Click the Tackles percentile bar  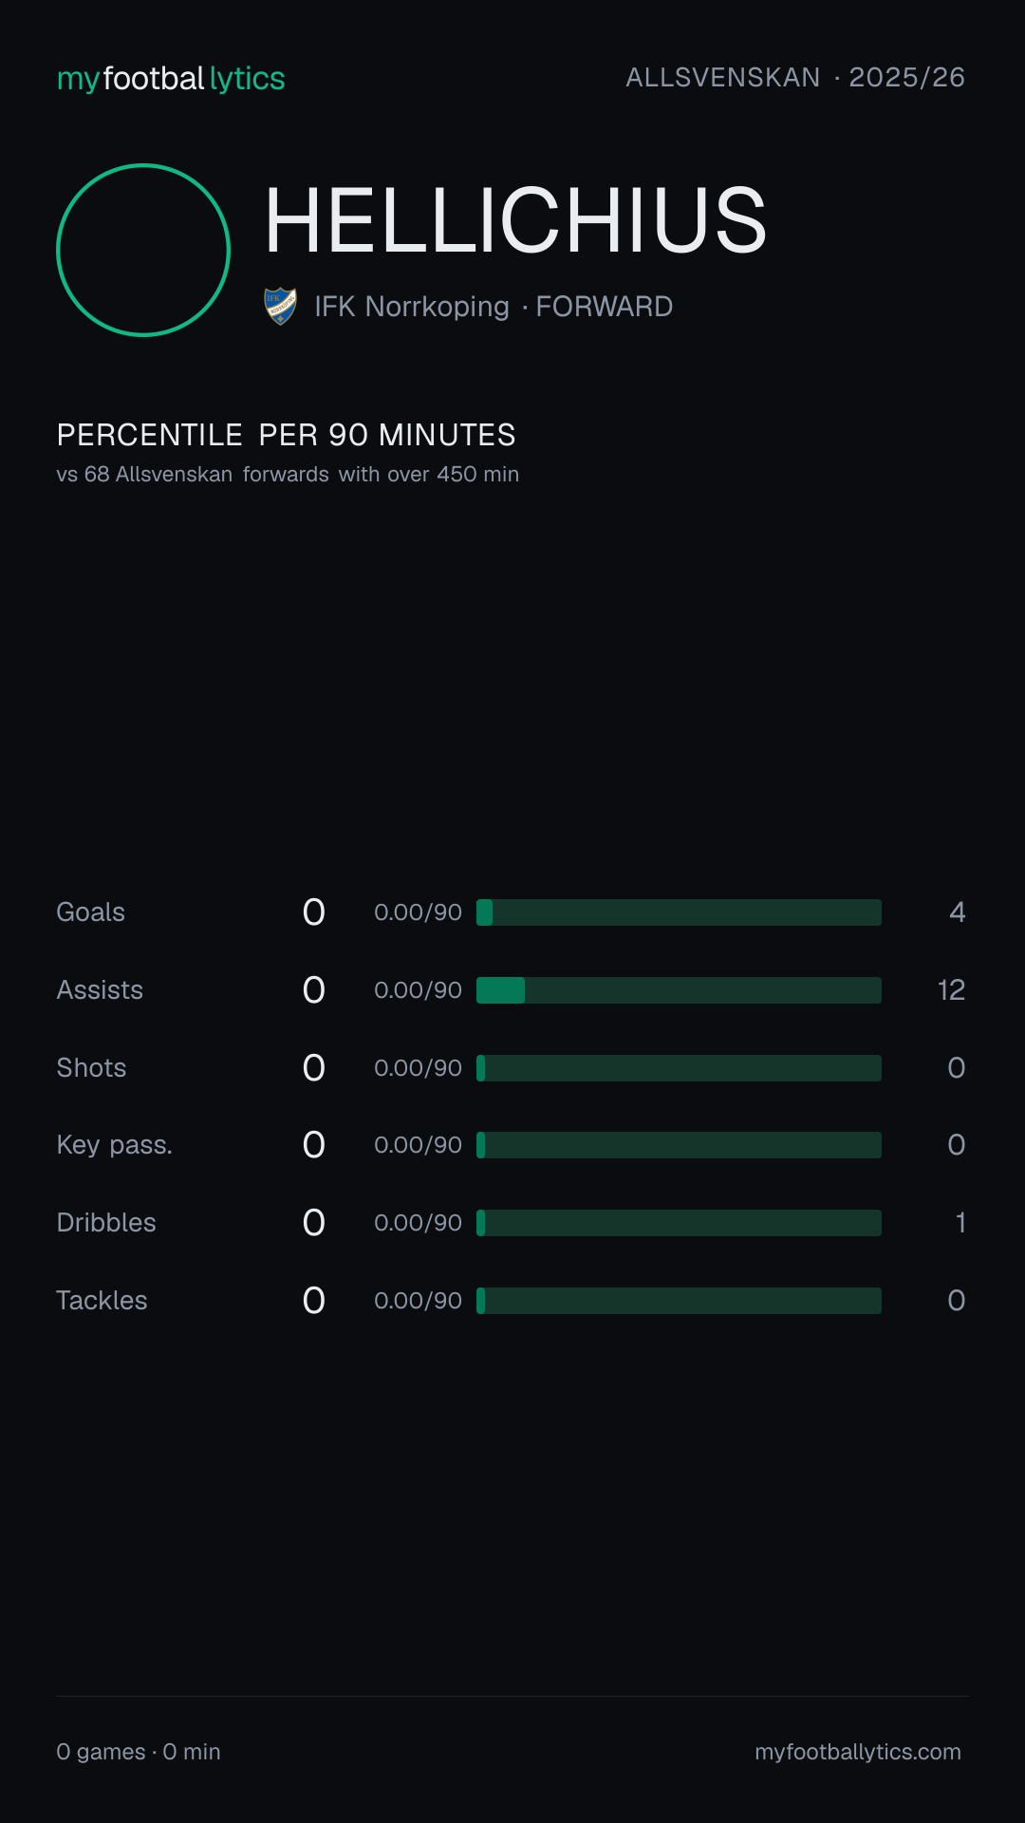(679, 1301)
